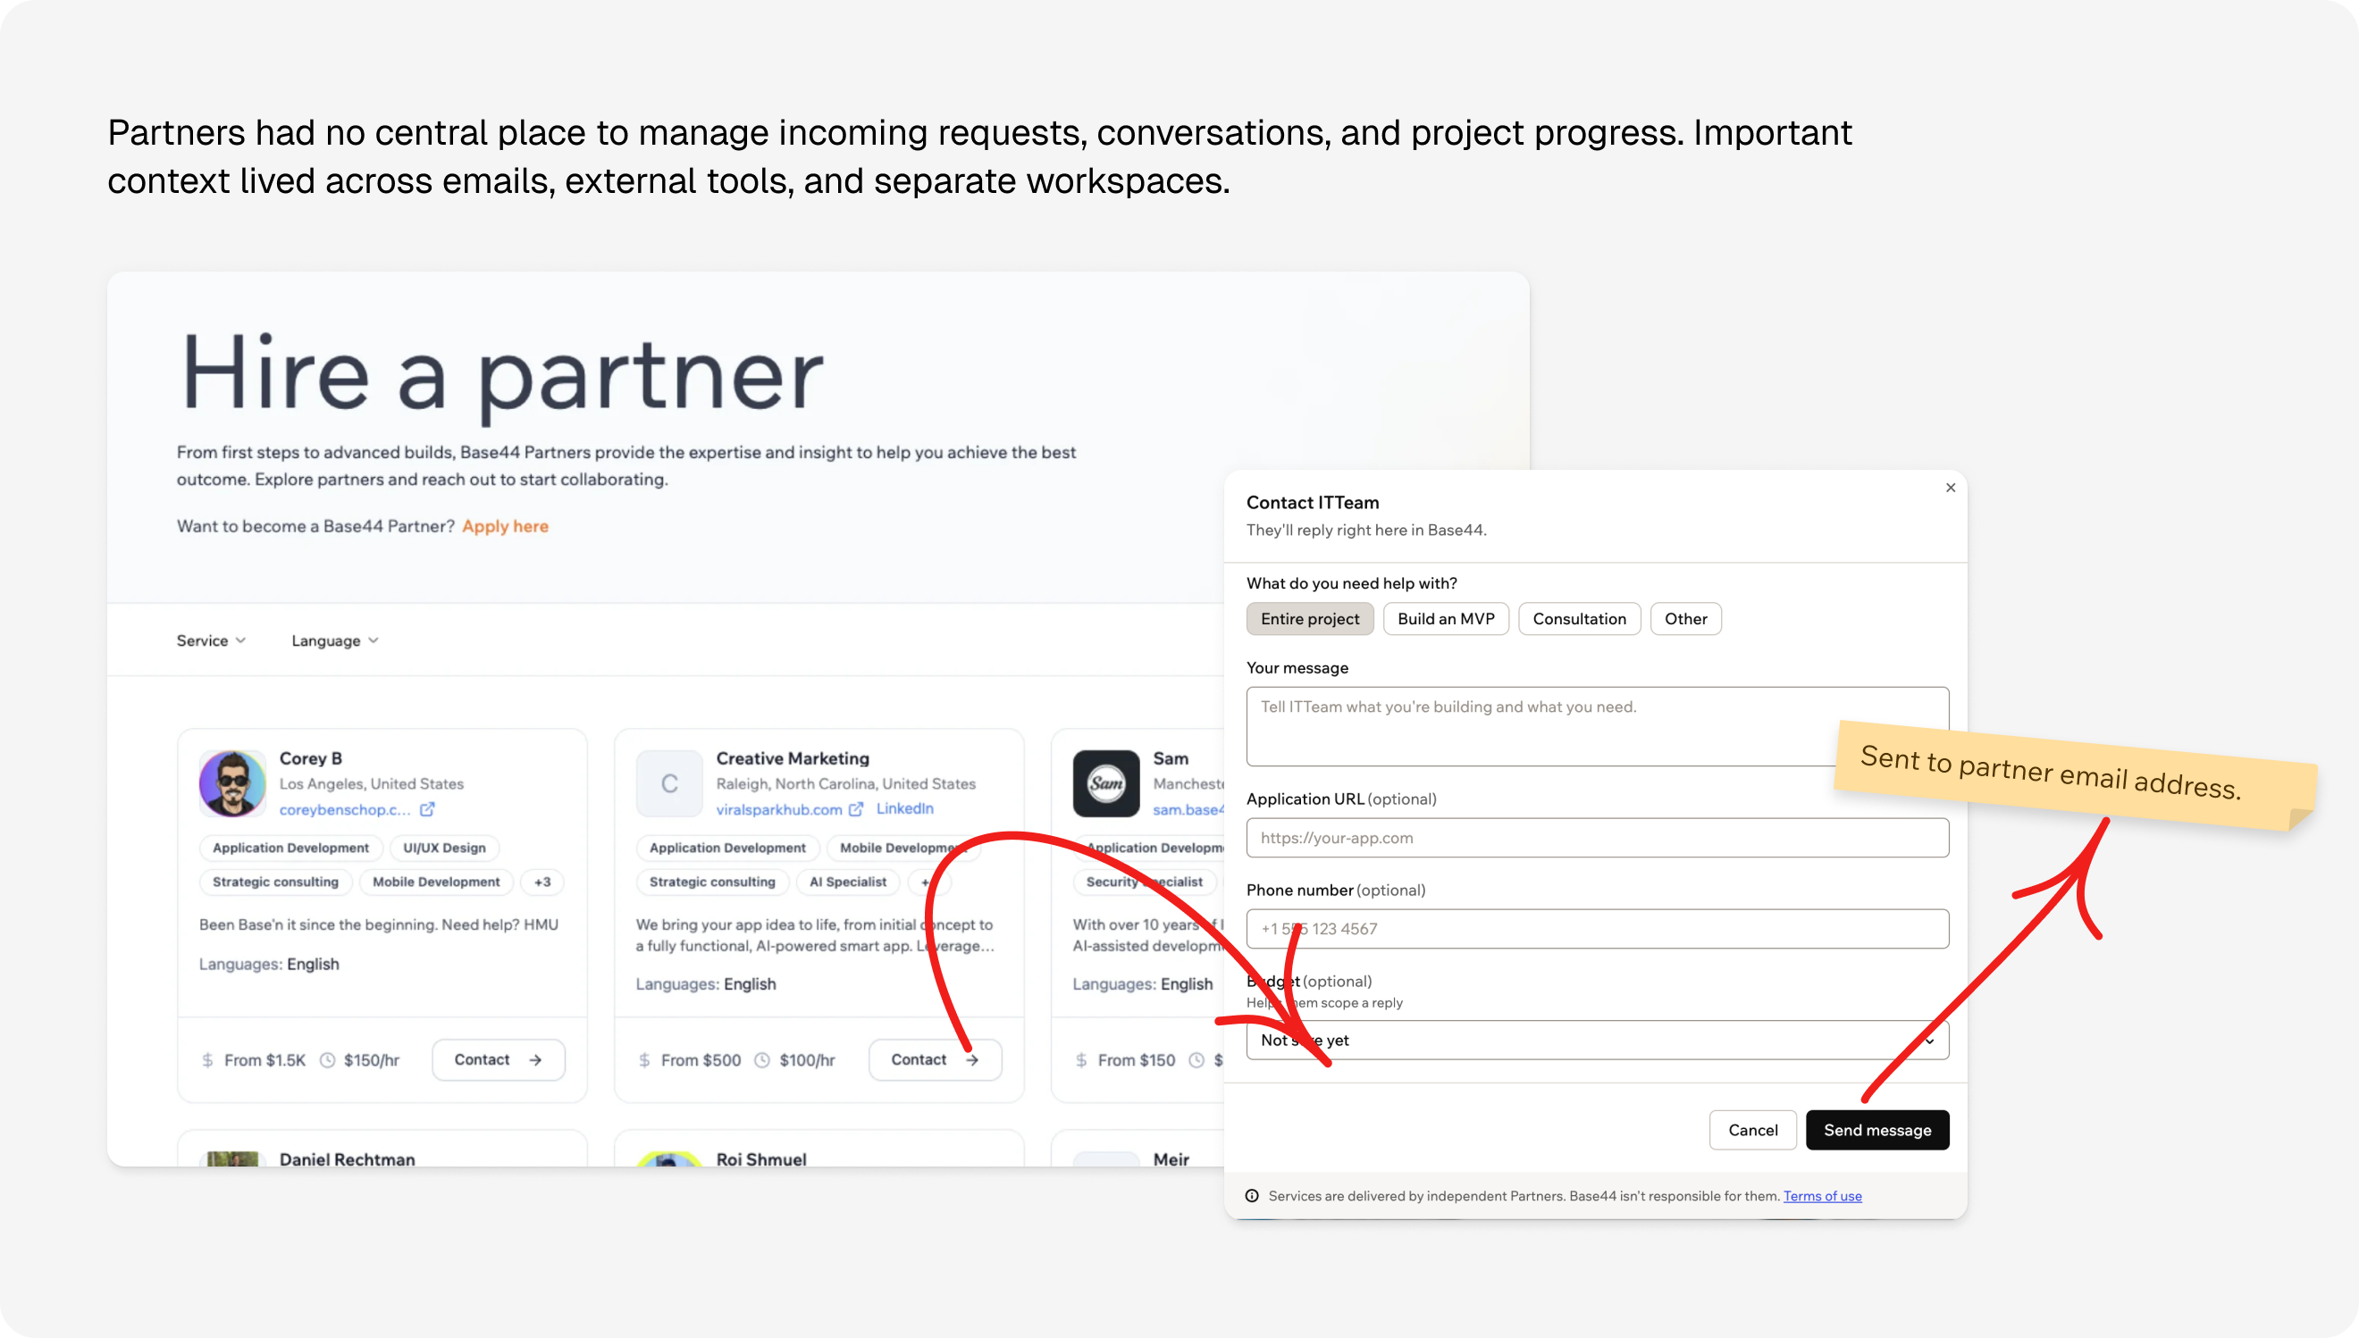Click Corey B's Application Development tag
The width and height of the screenshot is (2359, 1338).
(290, 848)
